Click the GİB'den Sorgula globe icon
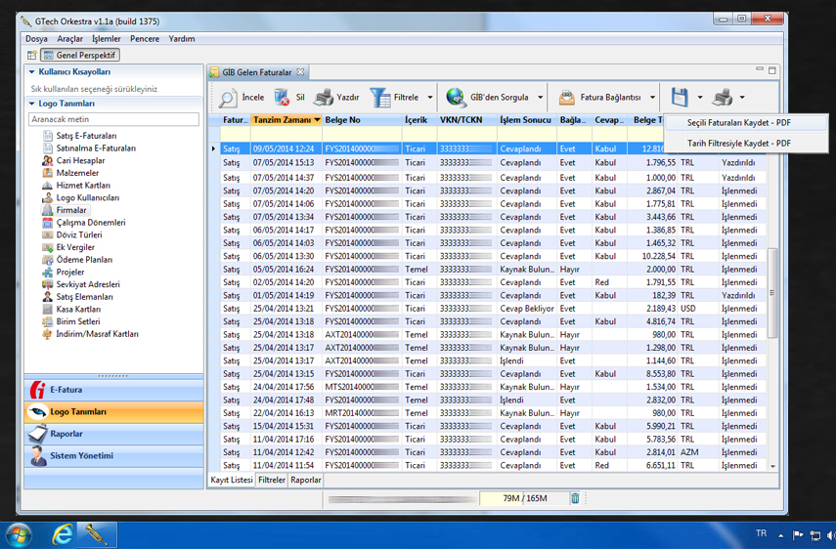Screen dimensions: 836x549 click(457, 98)
